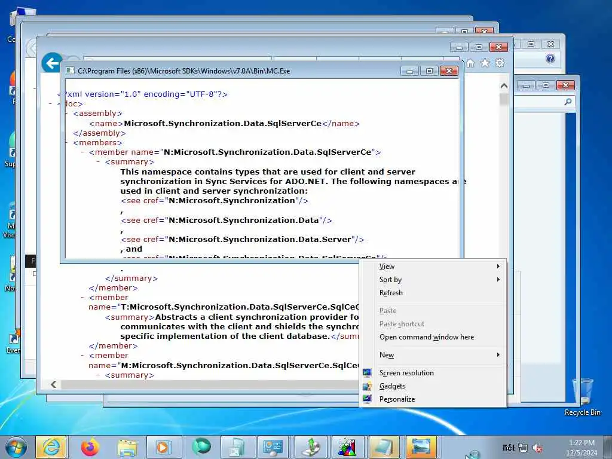Click the horizontal scrollbar left arrow
The height and width of the screenshot is (459, 612).
53,384
